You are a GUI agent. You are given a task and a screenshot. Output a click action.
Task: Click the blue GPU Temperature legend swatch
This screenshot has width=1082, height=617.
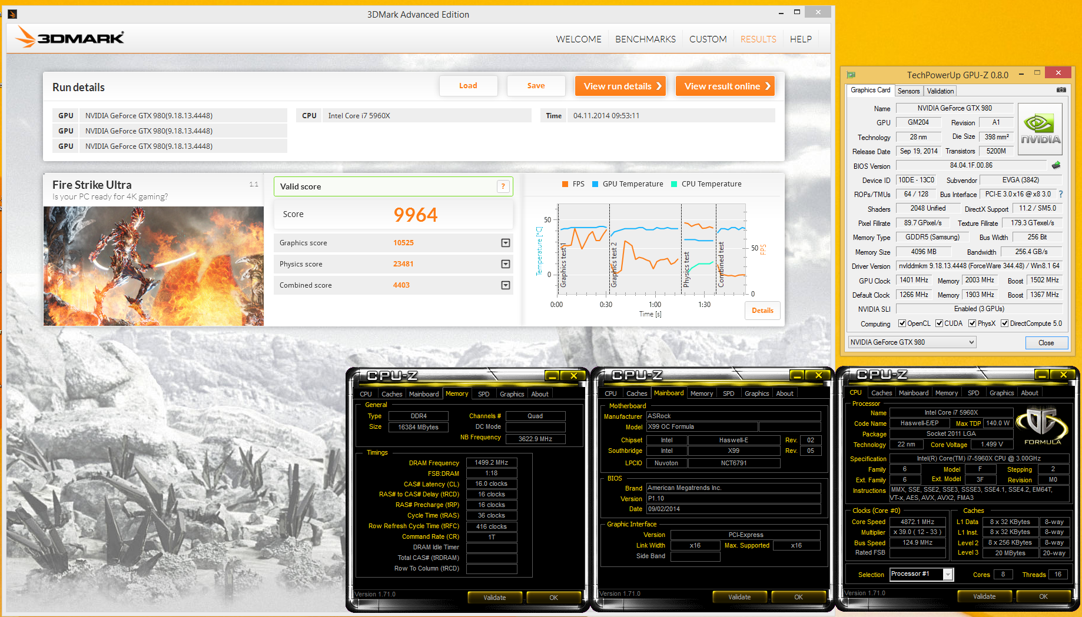(595, 184)
